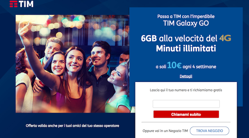Click the Oppure vai in un Negozio TIM text
249x138 pixels.
165,131
